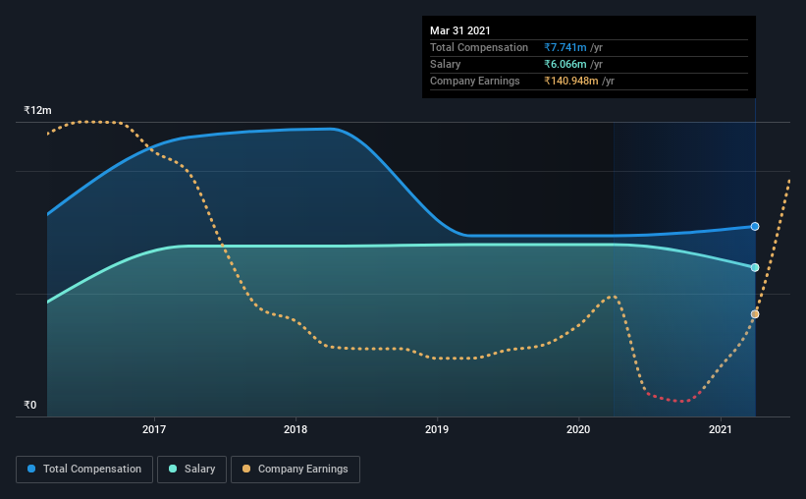
Task: Click the ₹7.741m total compensation value
Action: tap(565, 47)
